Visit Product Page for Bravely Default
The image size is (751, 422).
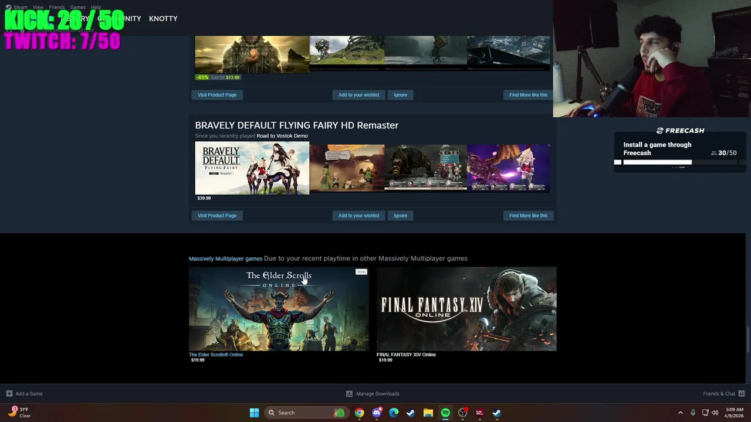tap(217, 216)
